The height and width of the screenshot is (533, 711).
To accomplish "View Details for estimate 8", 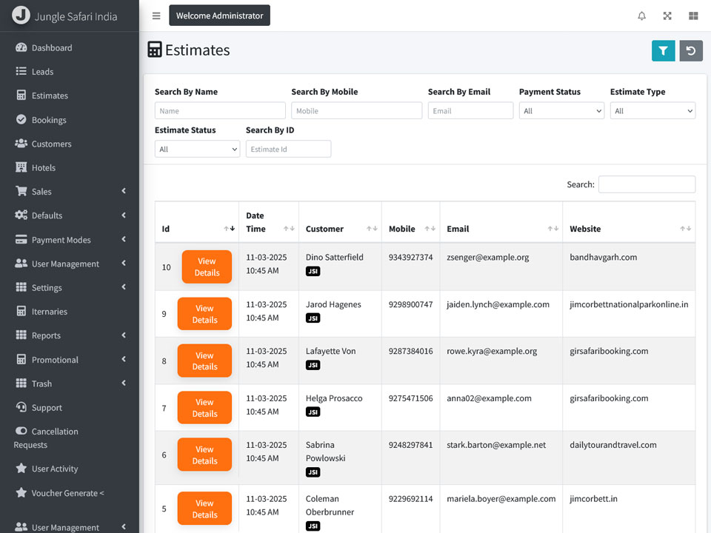I will [204, 361].
